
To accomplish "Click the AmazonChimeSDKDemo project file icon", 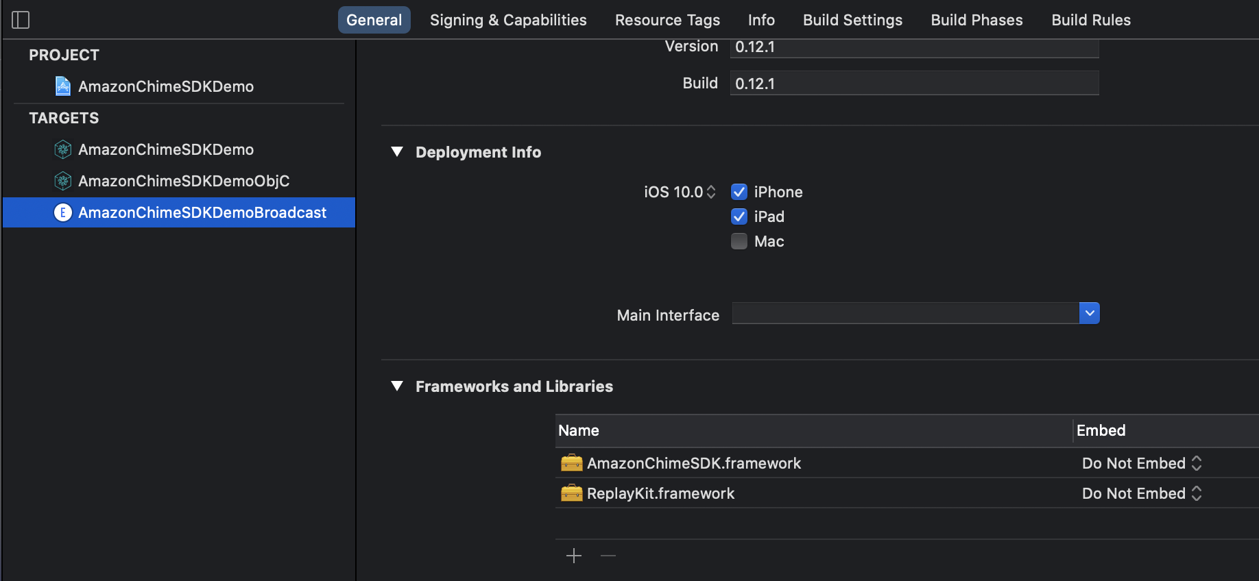I will click(63, 86).
